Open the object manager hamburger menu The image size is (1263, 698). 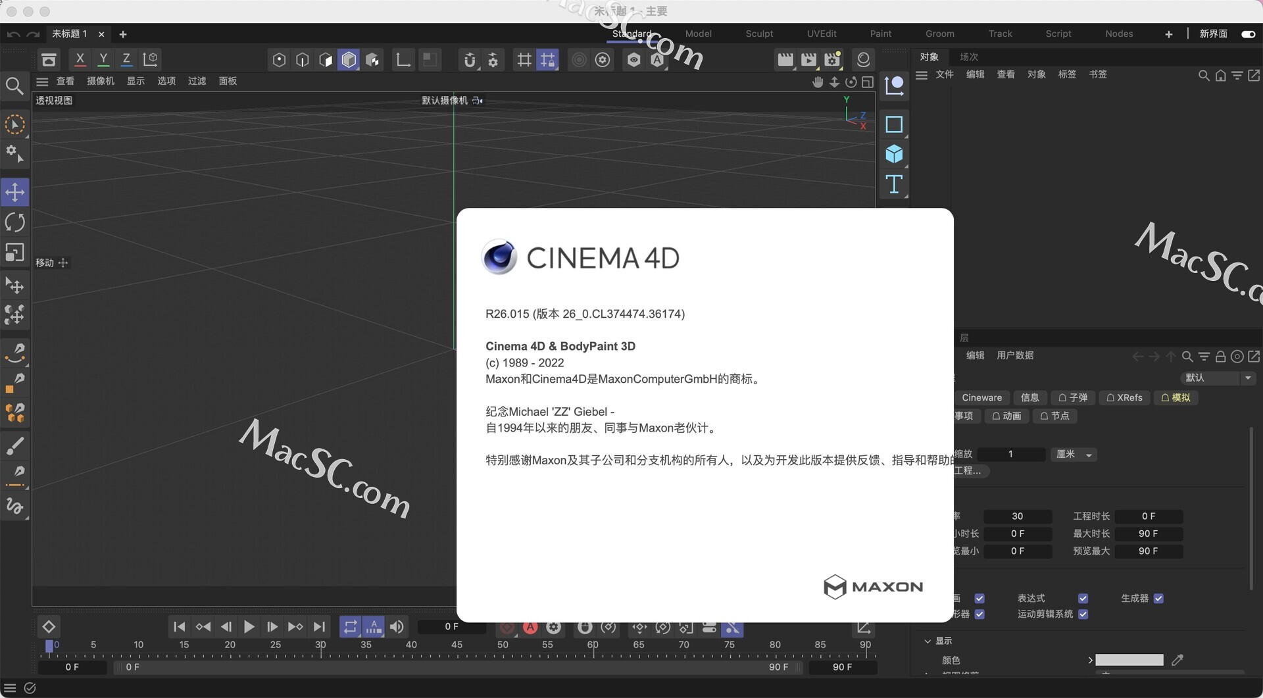coord(922,75)
